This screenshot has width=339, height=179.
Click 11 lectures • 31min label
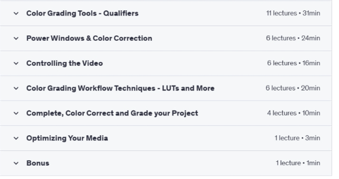(x=293, y=13)
